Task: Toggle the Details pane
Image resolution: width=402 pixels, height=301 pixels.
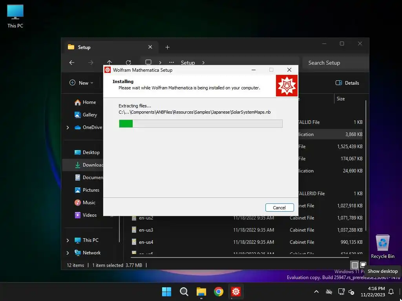Action: coord(347,83)
